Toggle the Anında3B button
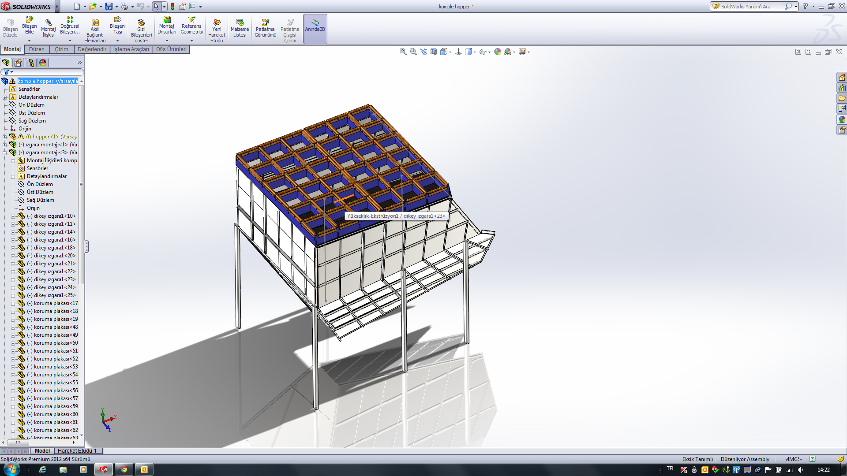This screenshot has height=476, width=847. 315,28
